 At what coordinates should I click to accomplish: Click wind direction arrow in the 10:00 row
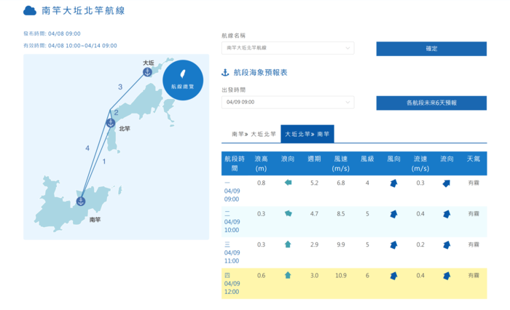pos(393,214)
